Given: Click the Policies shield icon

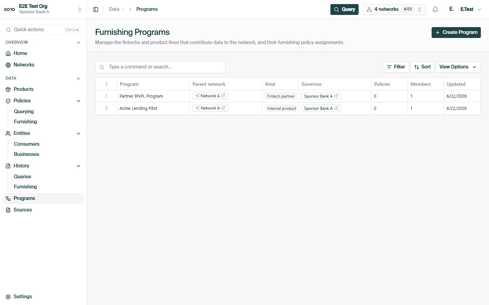Looking at the screenshot, I should coord(8,101).
